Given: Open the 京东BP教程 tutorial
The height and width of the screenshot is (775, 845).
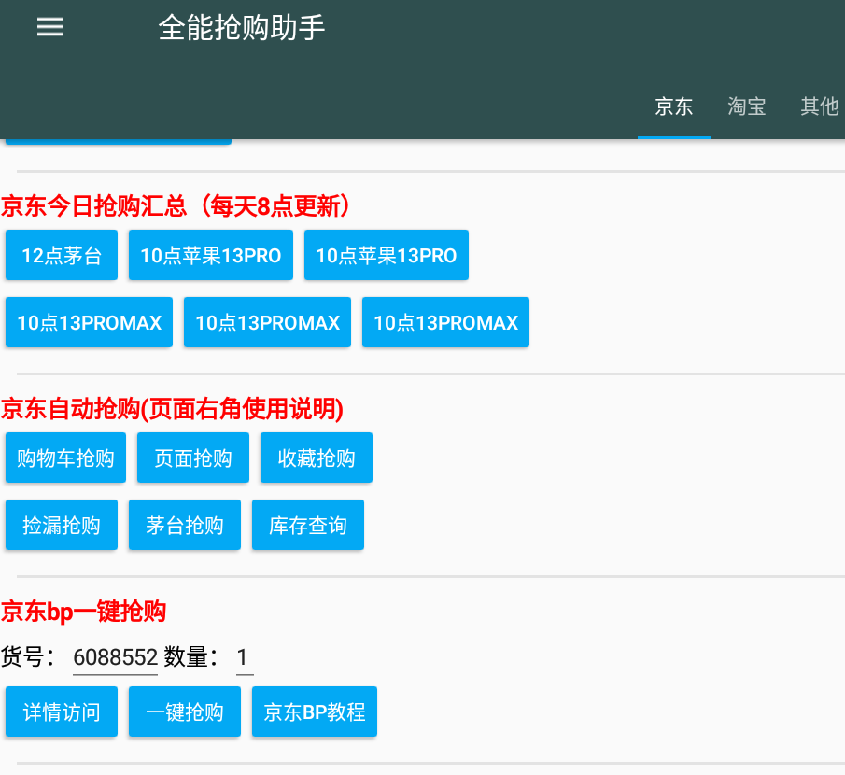Looking at the screenshot, I should point(314,712).
